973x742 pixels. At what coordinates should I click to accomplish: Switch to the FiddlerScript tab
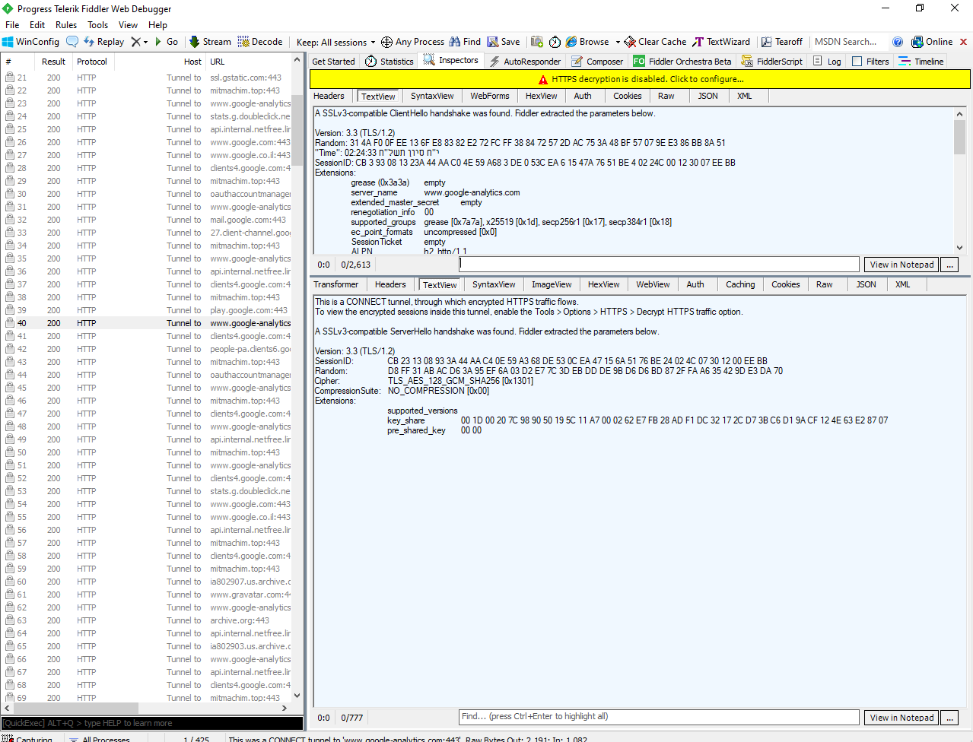[772, 62]
